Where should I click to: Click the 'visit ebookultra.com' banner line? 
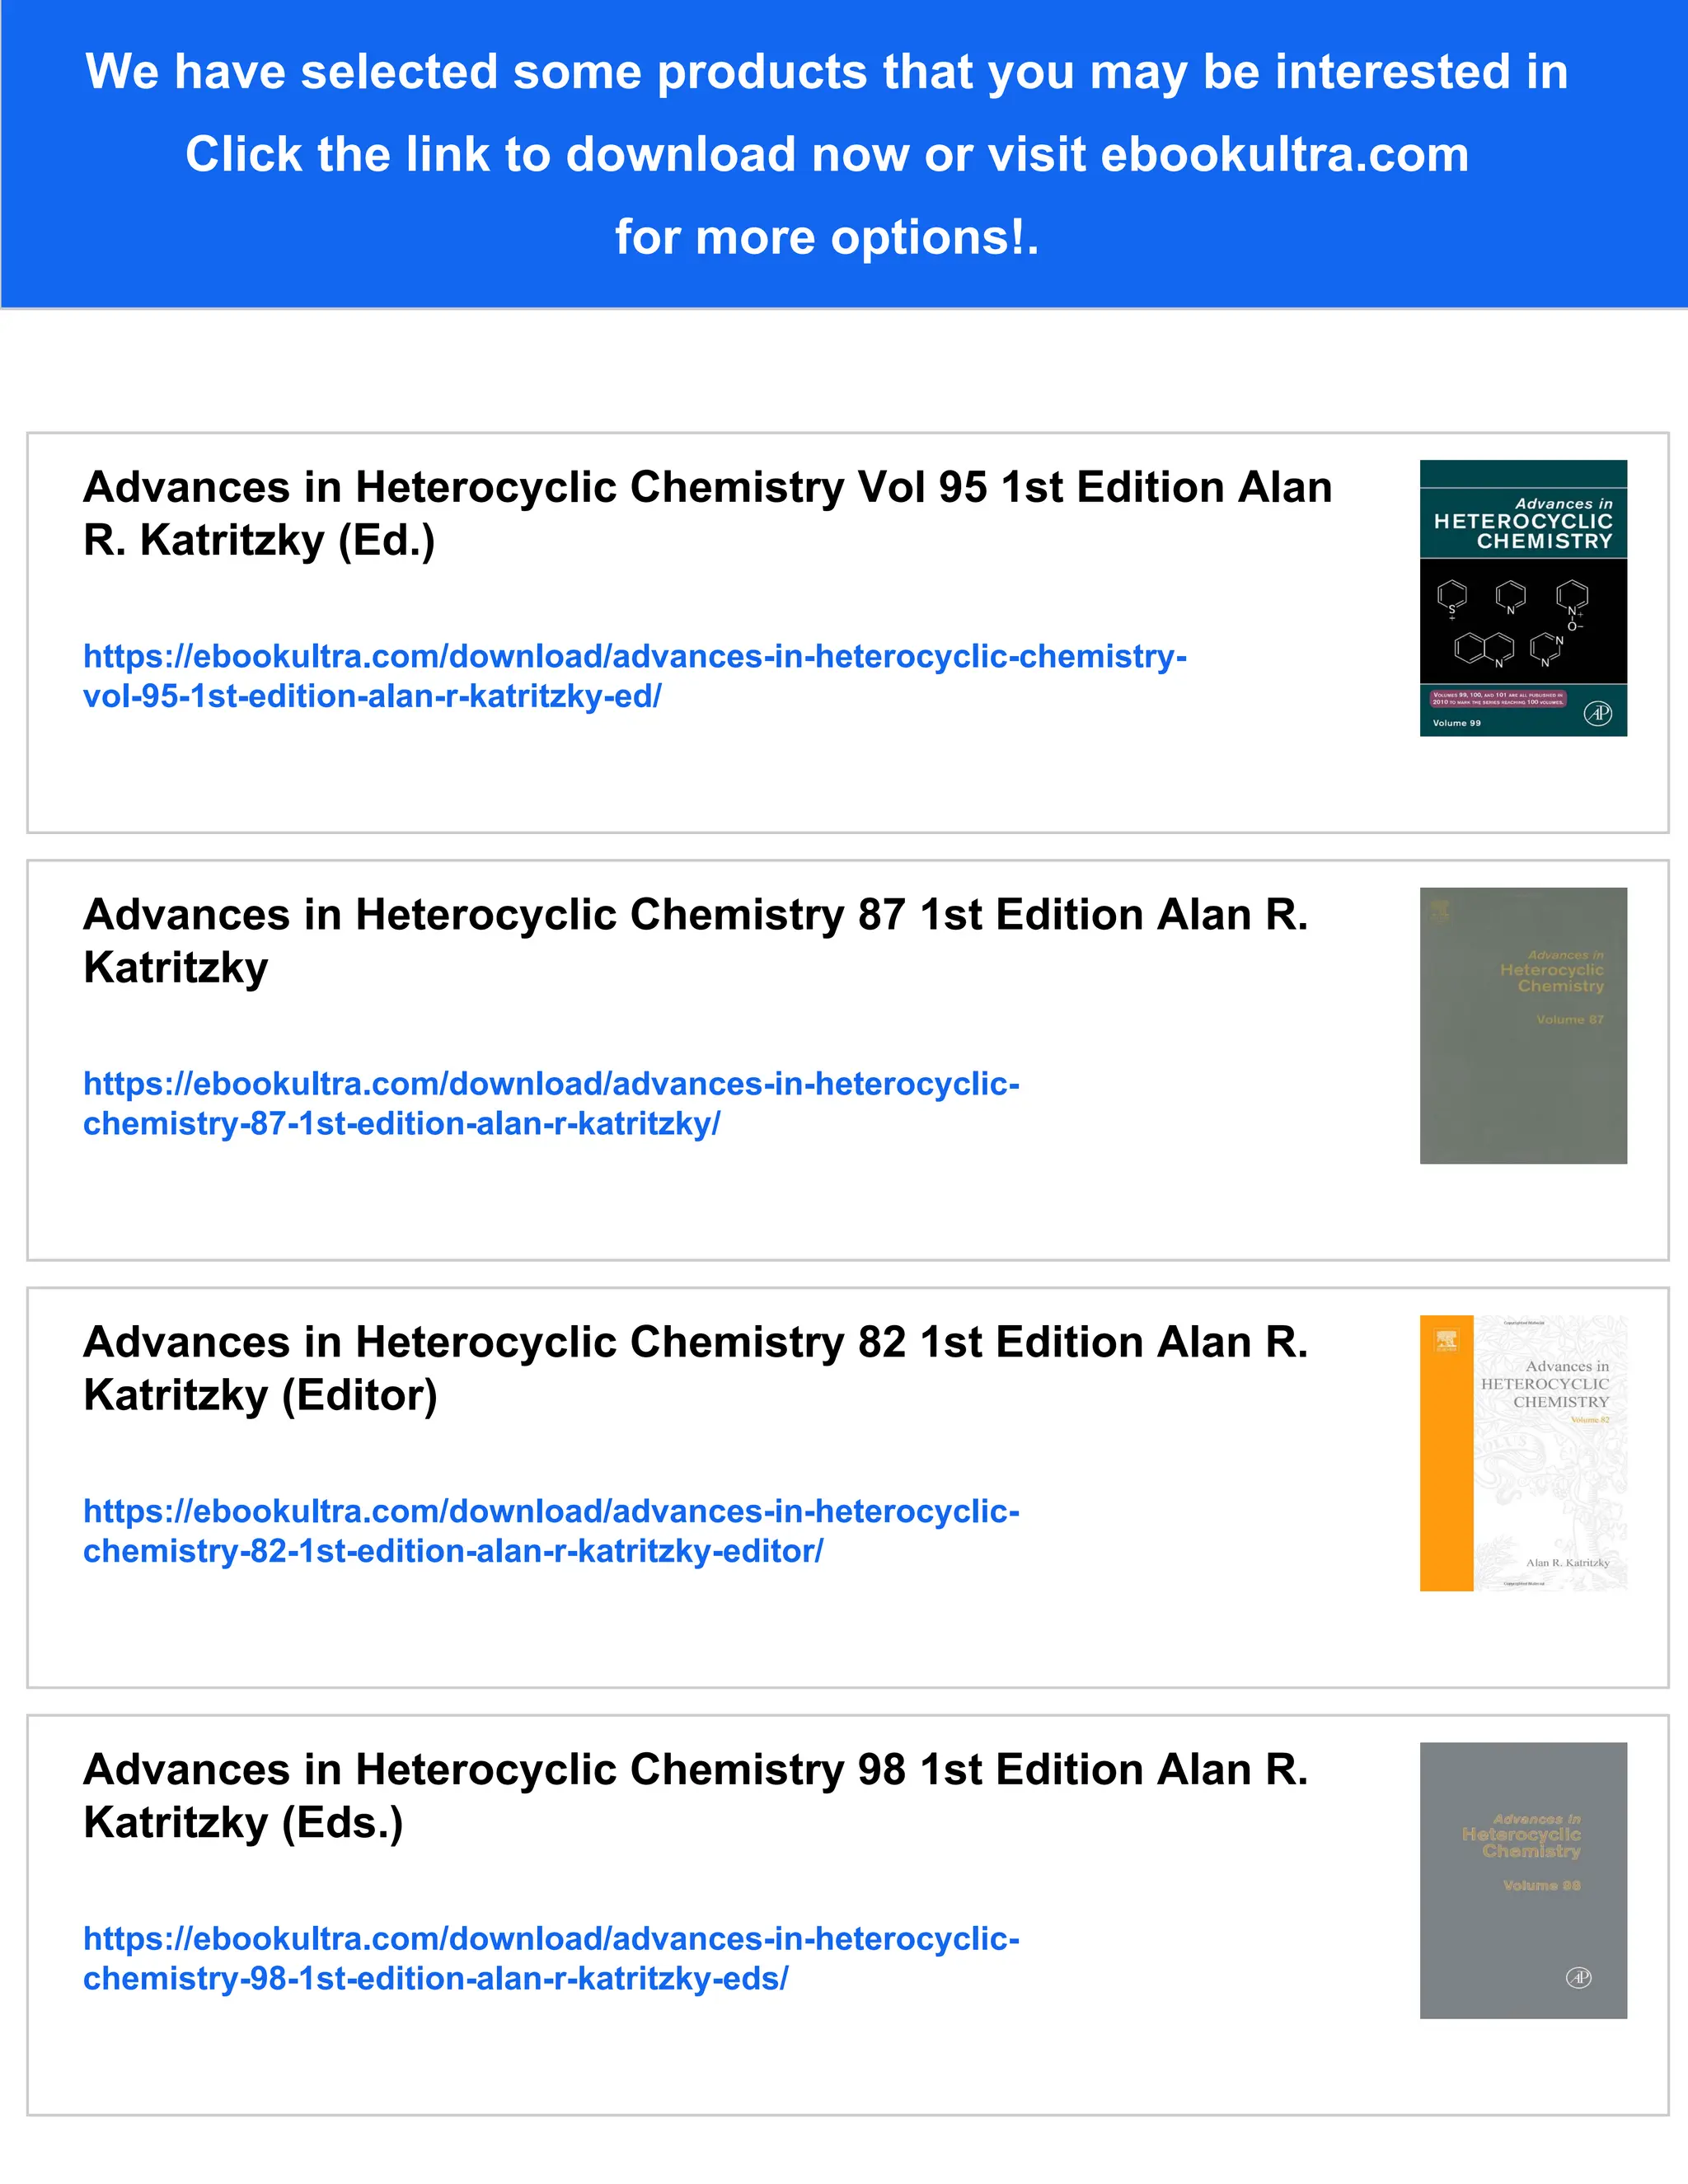[827, 154]
